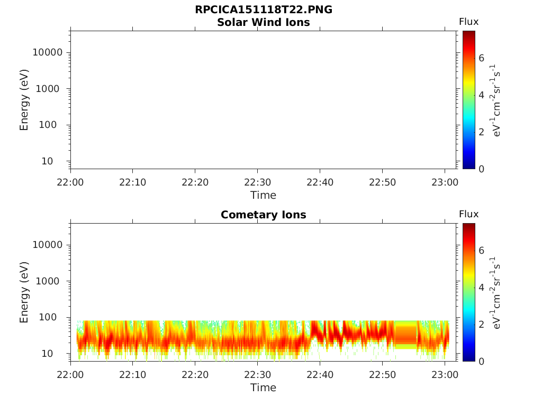Click the 10000 energy tick on top plot
The width and height of the screenshot is (542, 406).
pyautogui.click(x=48, y=52)
